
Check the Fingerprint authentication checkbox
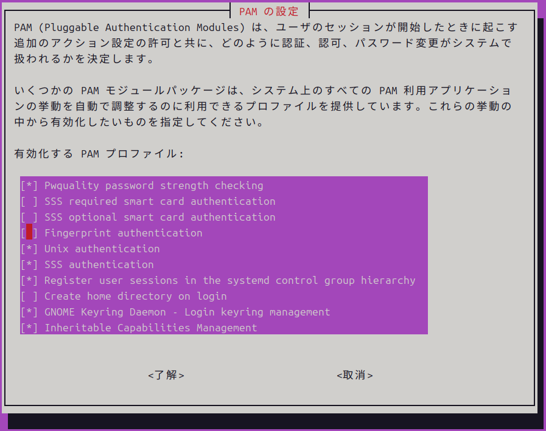pyautogui.click(x=29, y=233)
